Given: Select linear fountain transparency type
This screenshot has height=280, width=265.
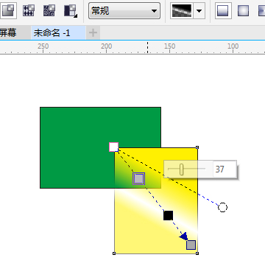Looking at the screenshot, I should tap(223, 10).
